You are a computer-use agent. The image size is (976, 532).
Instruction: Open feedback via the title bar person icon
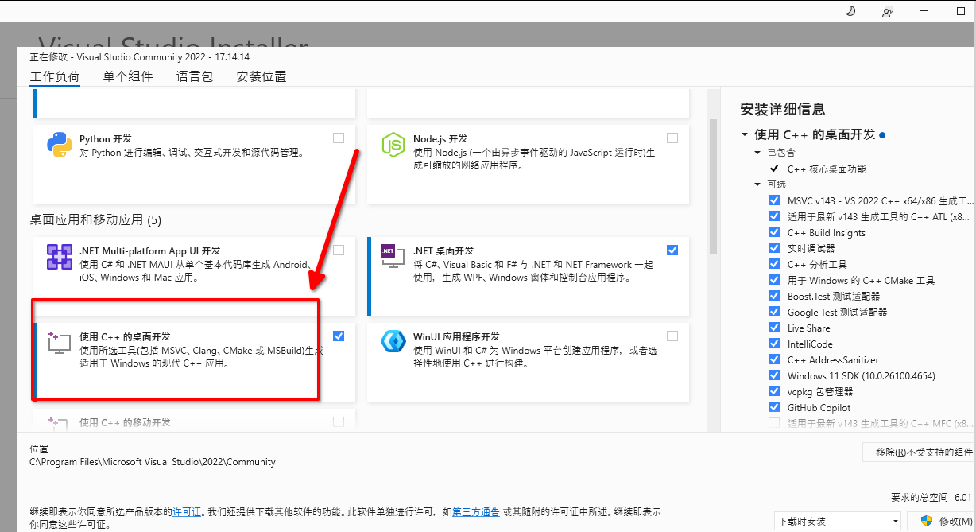(888, 11)
